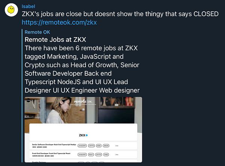Click the CRYPTO tag on Senior Developer row

(91, 146)
